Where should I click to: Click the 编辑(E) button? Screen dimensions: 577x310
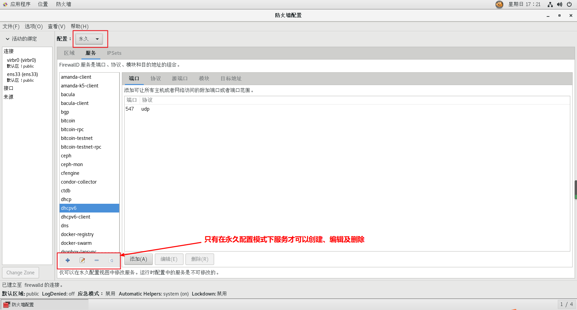coord(169,259)
